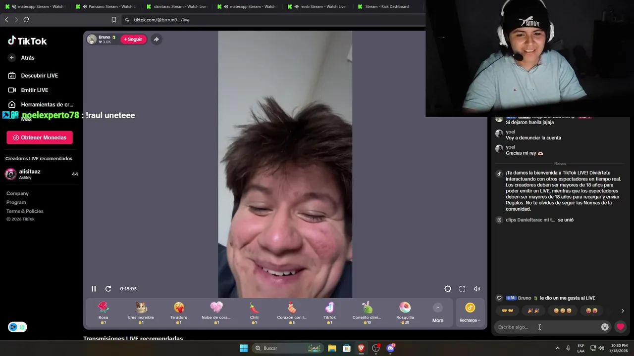The width and height of the screenshot is (634, 356).
Task: Click the tiktok.com address bar URL
Action: coord(161,20)
